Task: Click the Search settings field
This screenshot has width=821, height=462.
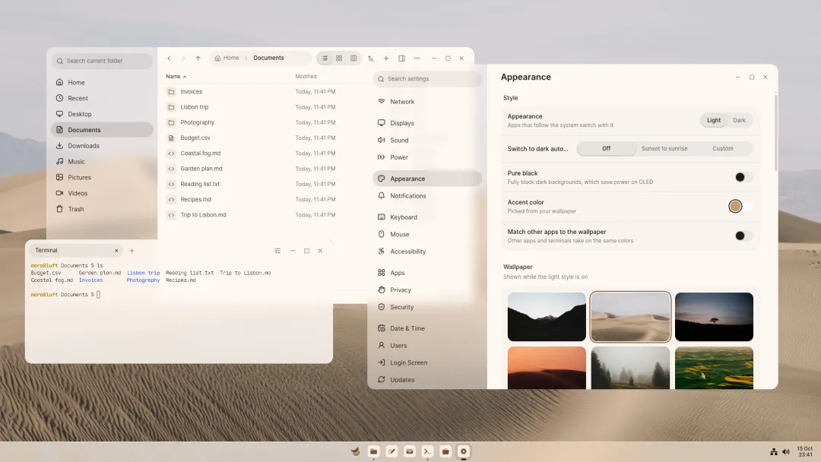Action: click(426, 79)
